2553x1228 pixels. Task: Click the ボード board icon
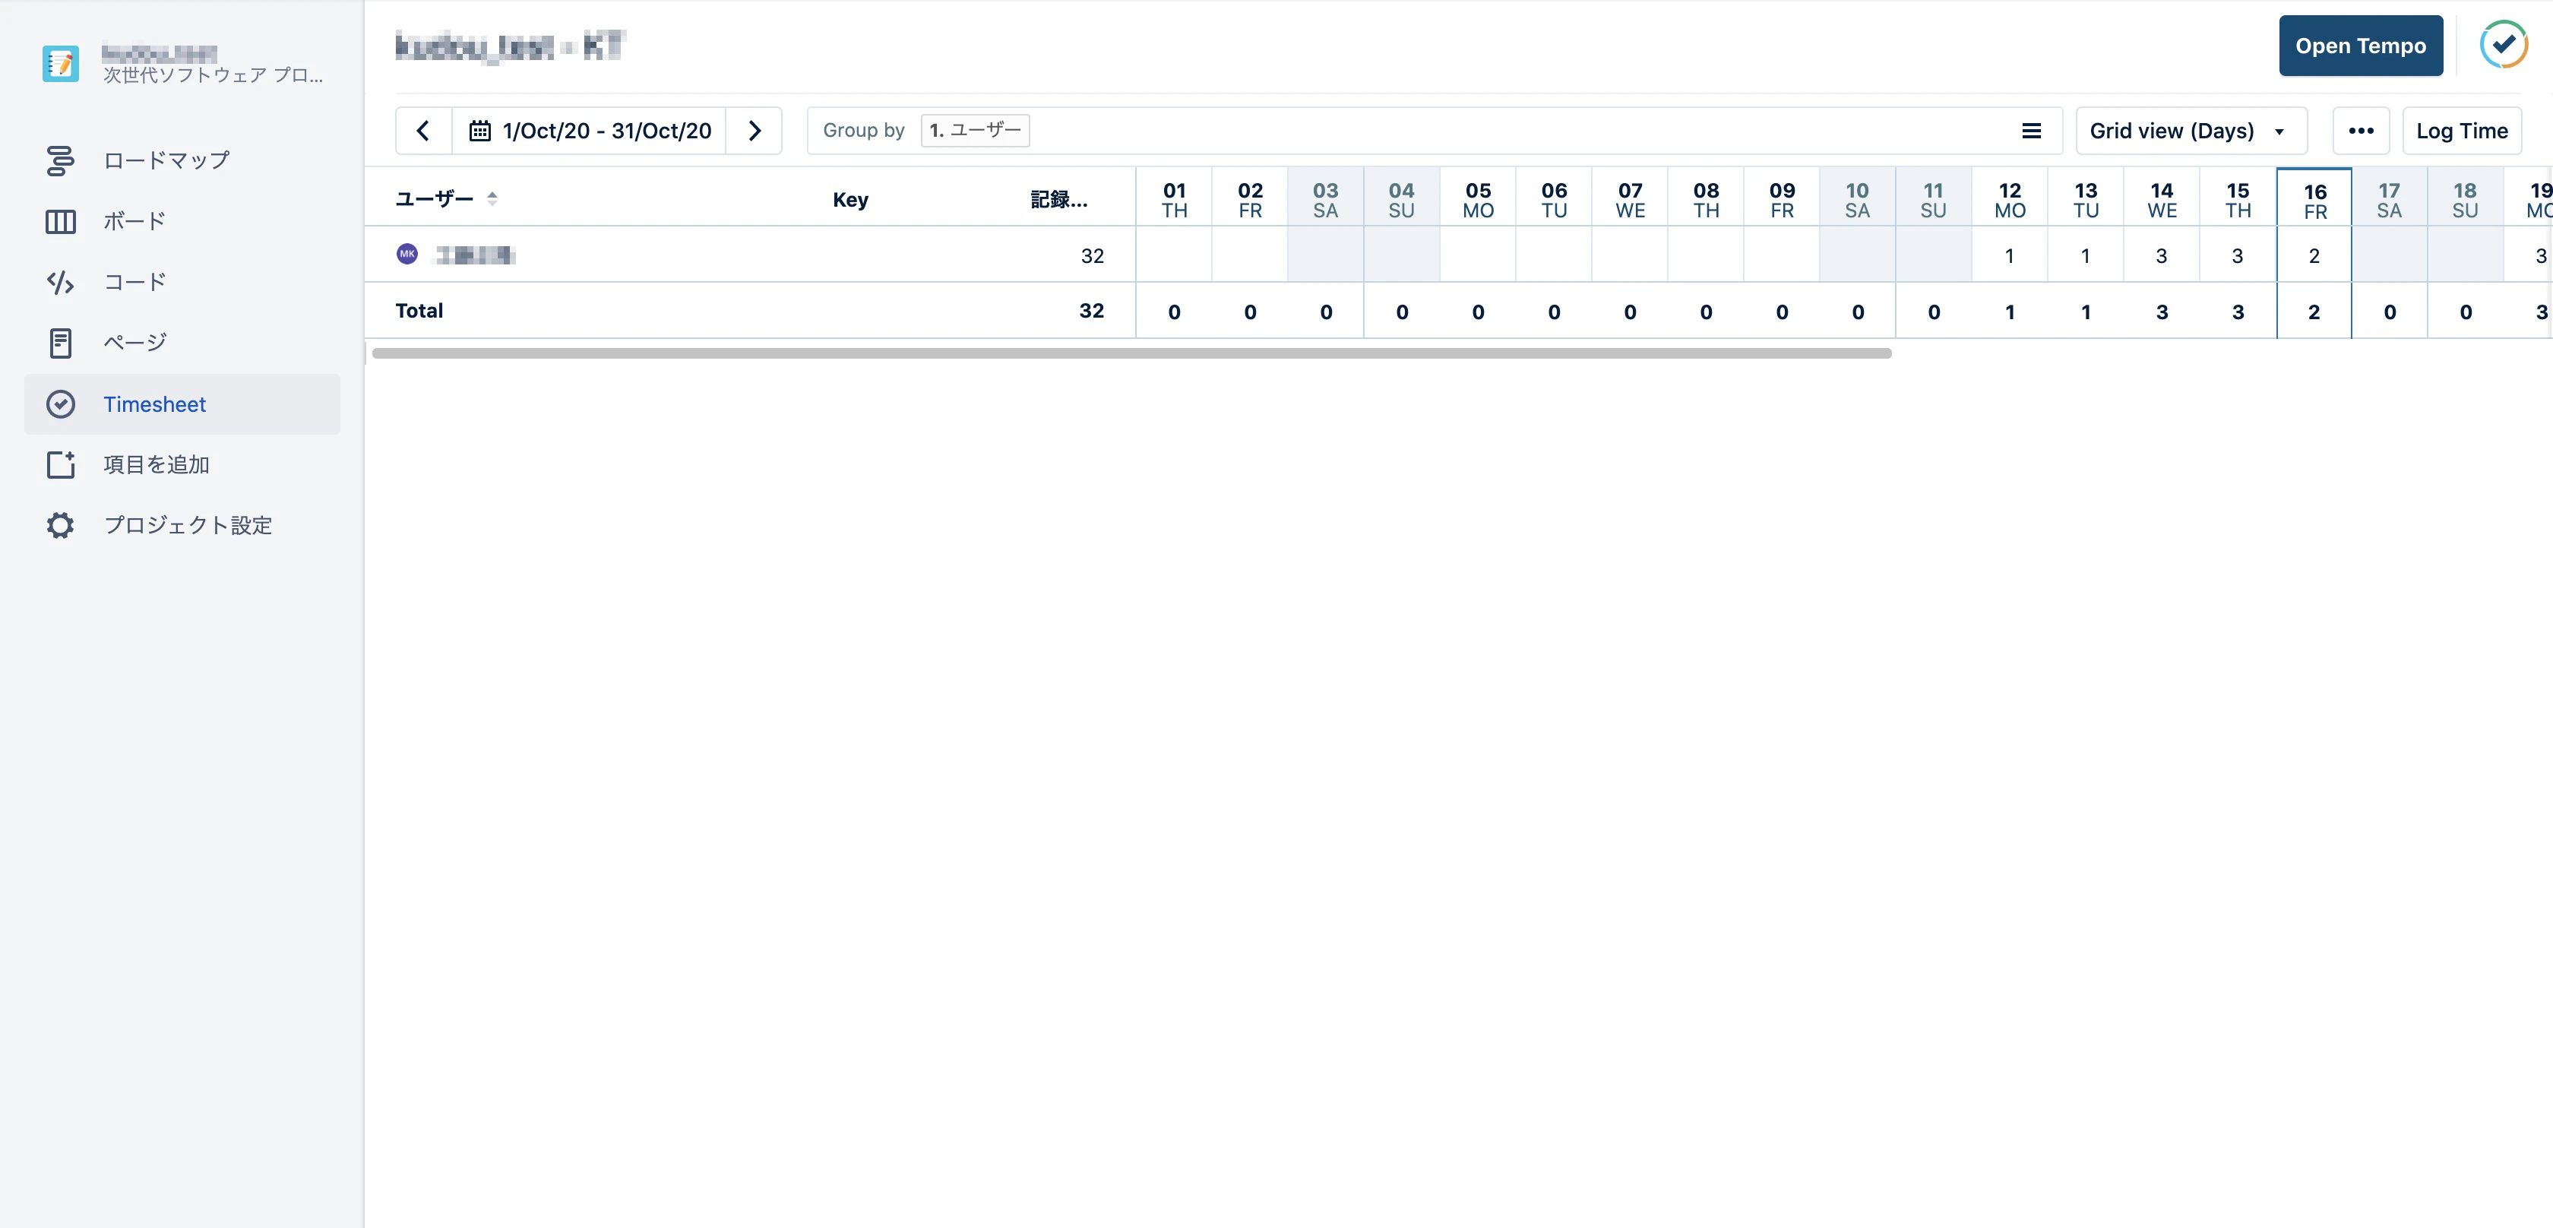(x=61, y=222)
